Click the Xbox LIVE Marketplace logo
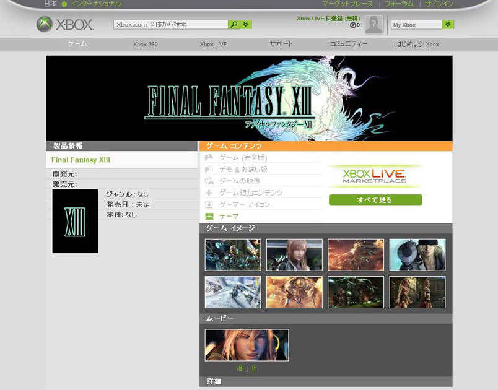The height and width of the screenshot is (390, 498). click(375, 176)
